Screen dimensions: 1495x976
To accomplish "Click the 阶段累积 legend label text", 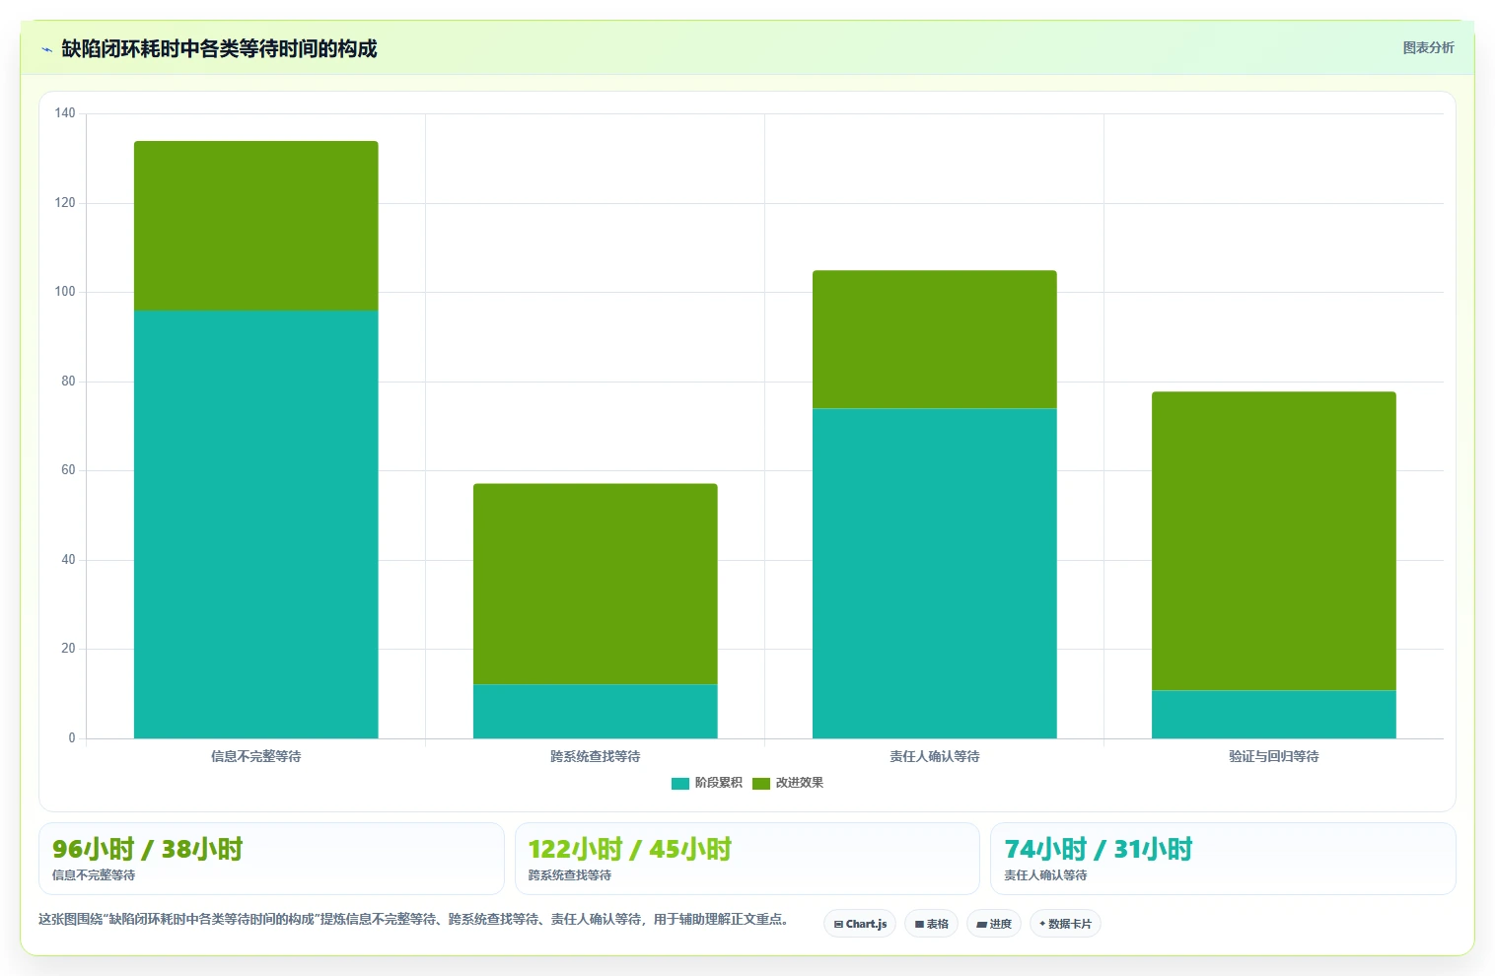I will (x=718, y=783).
